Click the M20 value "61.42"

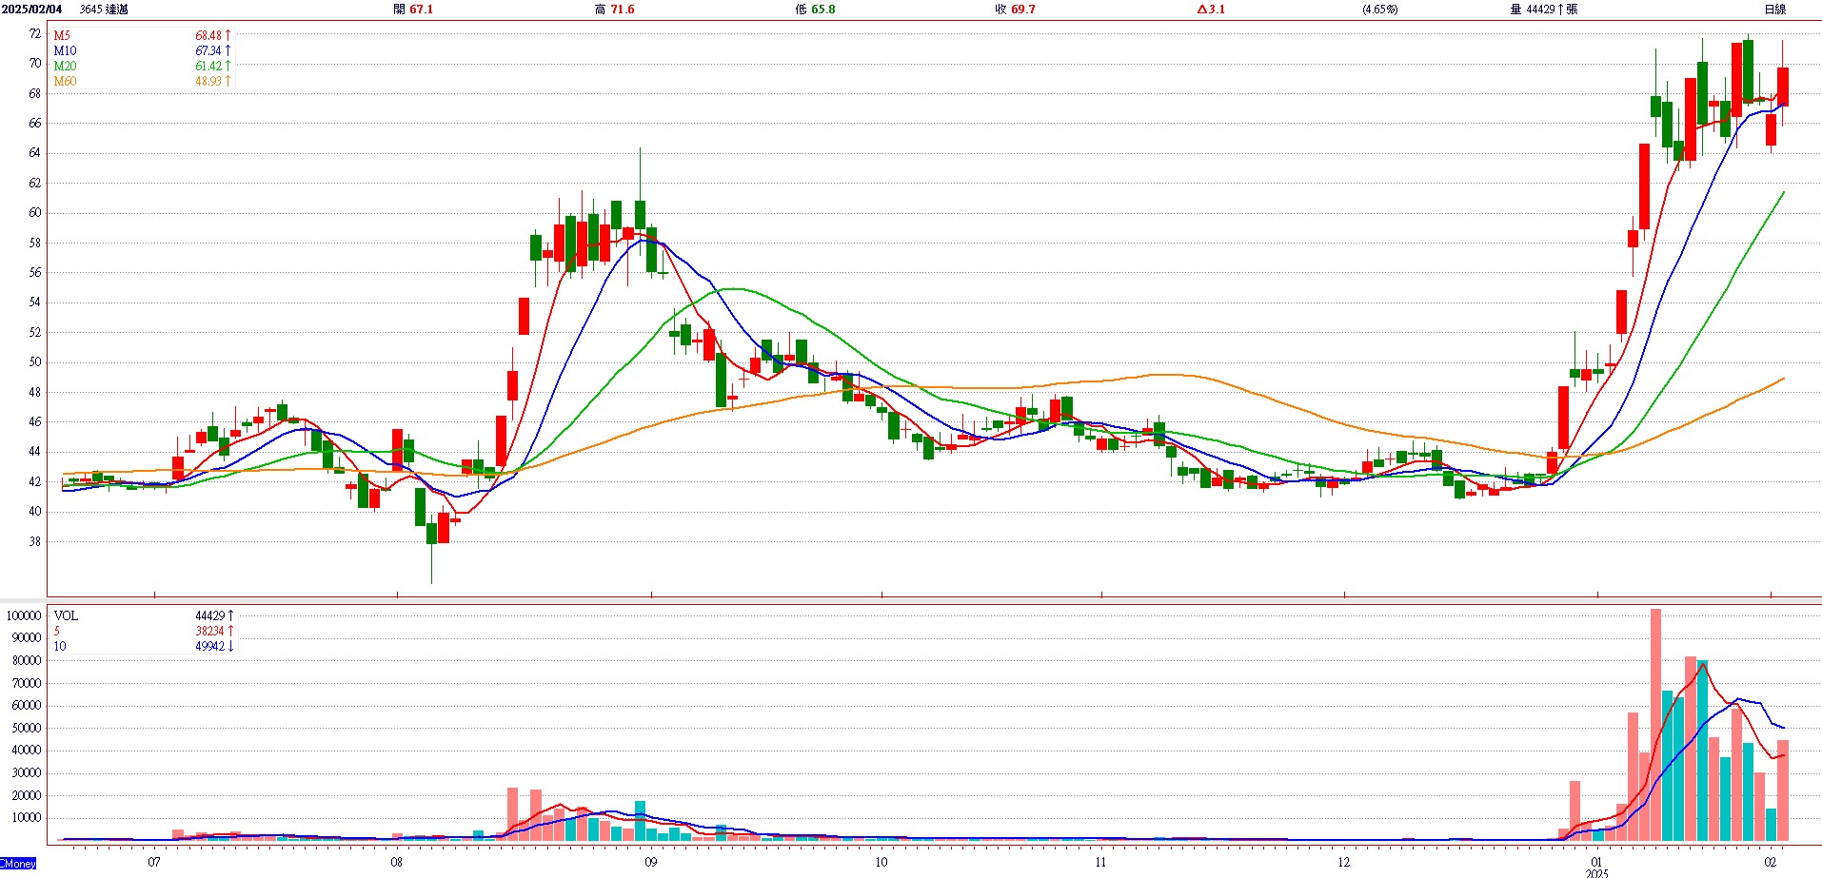pyautogui.click(x=208, y=67)
